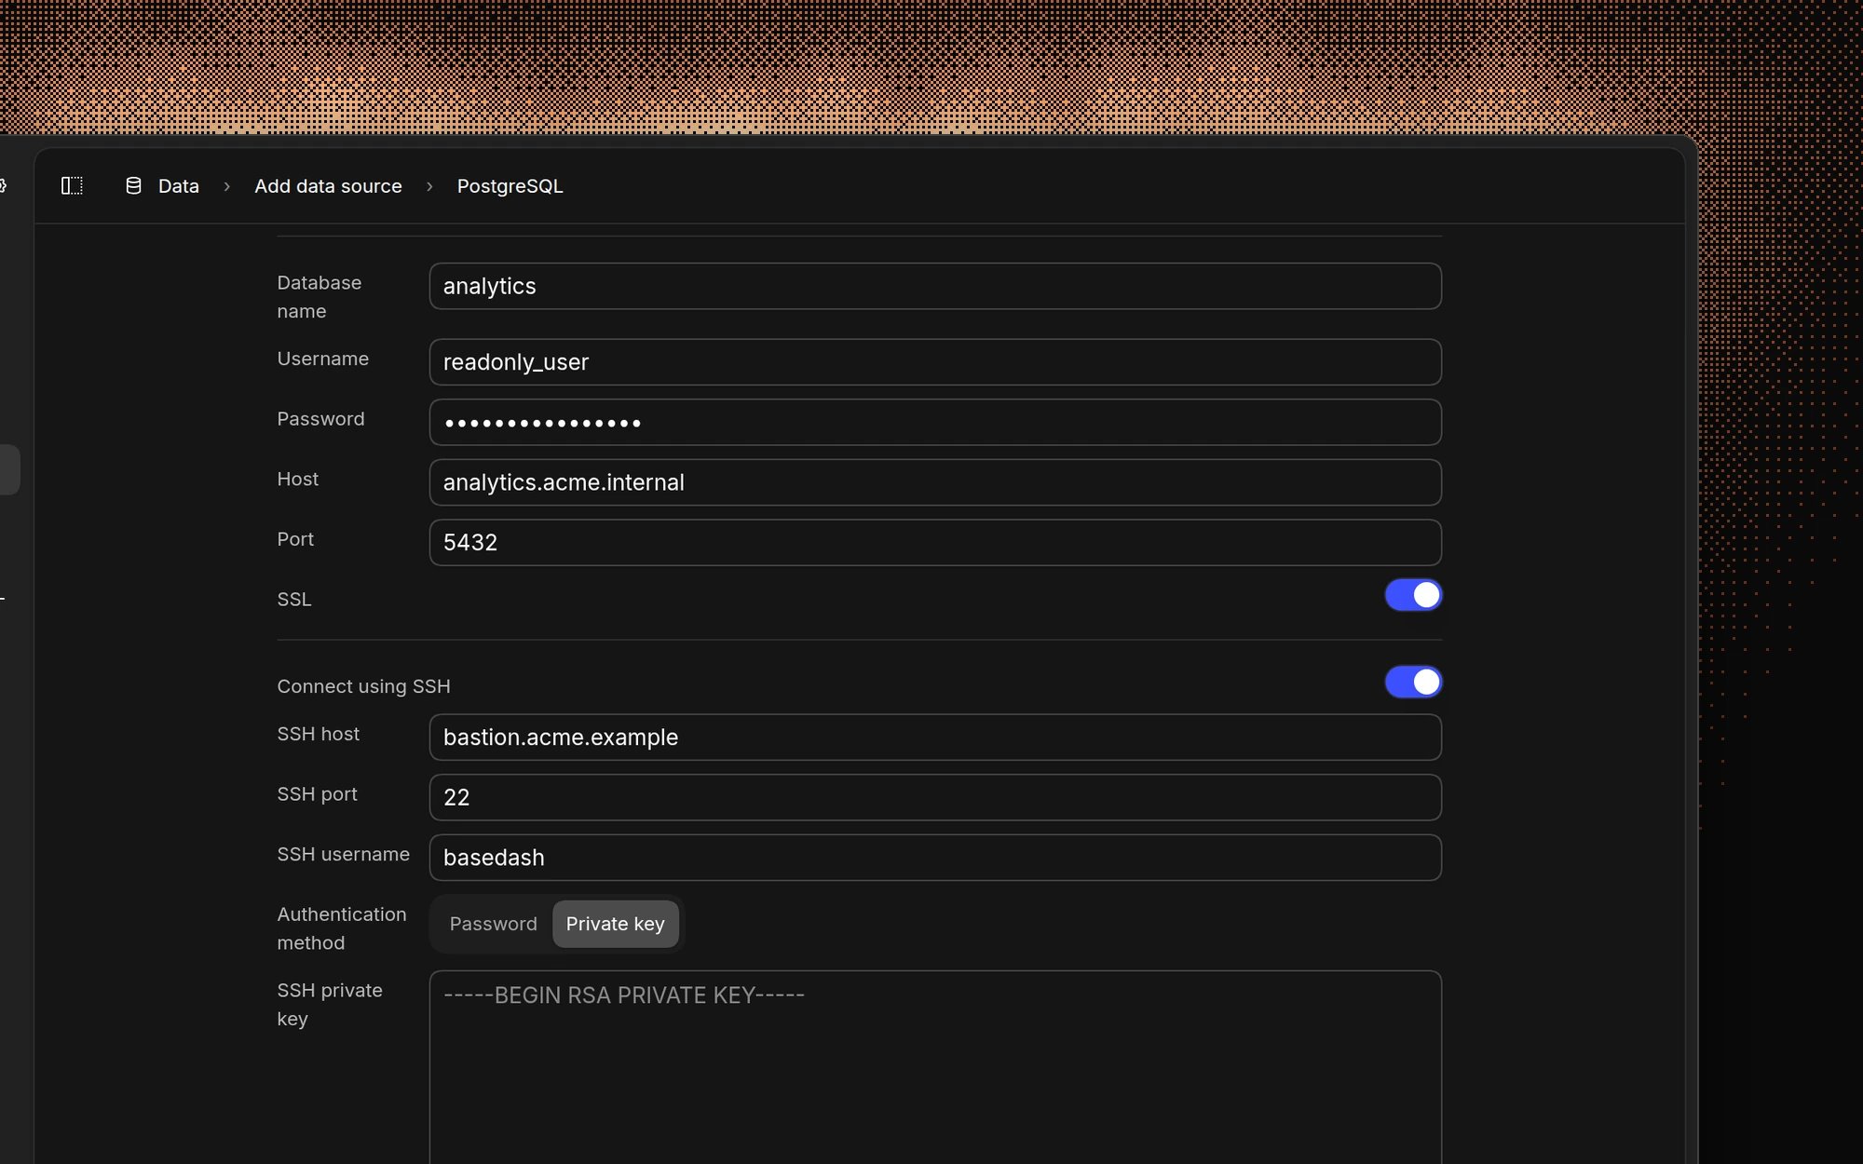
Task: Click the SSH private key text area
Action: point(935,1067)
